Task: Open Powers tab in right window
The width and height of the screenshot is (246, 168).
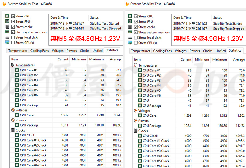Action: coord(195,51)
